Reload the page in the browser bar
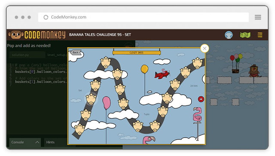This screenshot has height=156, width=275. click(46, 17)
